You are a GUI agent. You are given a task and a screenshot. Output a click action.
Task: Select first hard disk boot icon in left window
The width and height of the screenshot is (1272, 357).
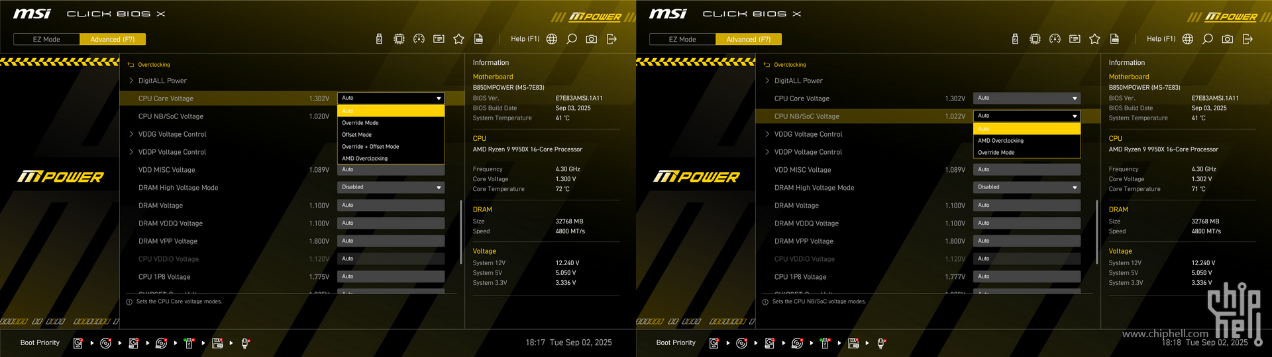coord(78,343)
